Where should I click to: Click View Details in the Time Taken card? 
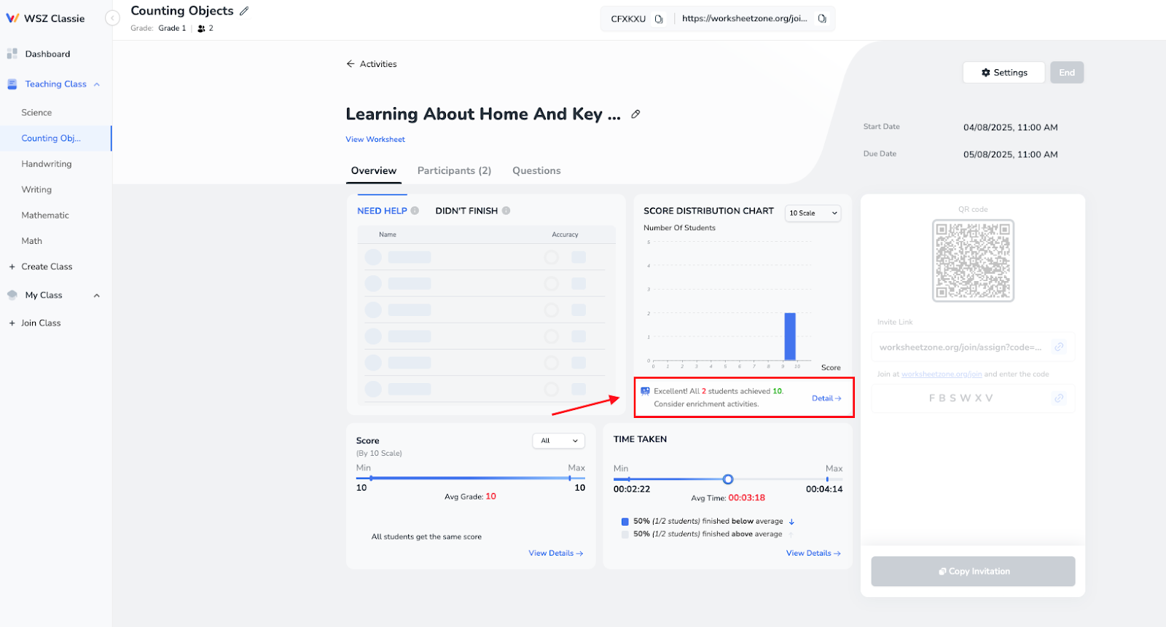(813, 553)
